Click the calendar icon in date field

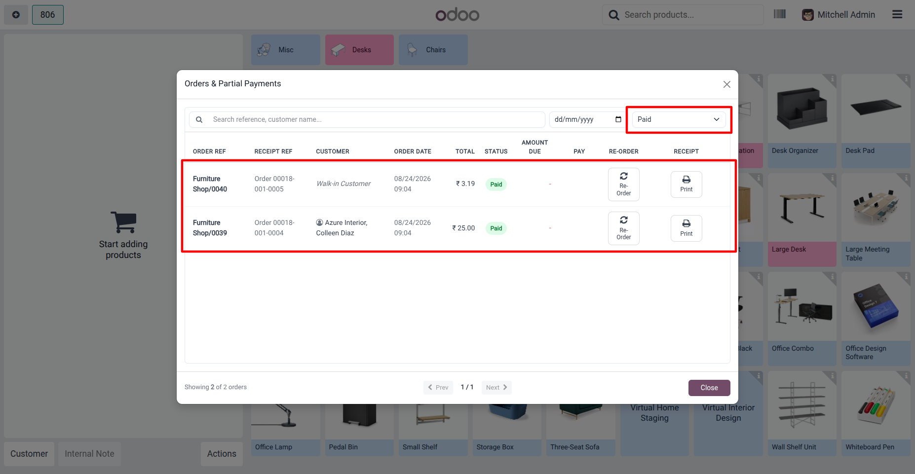[x=618, y=119]
